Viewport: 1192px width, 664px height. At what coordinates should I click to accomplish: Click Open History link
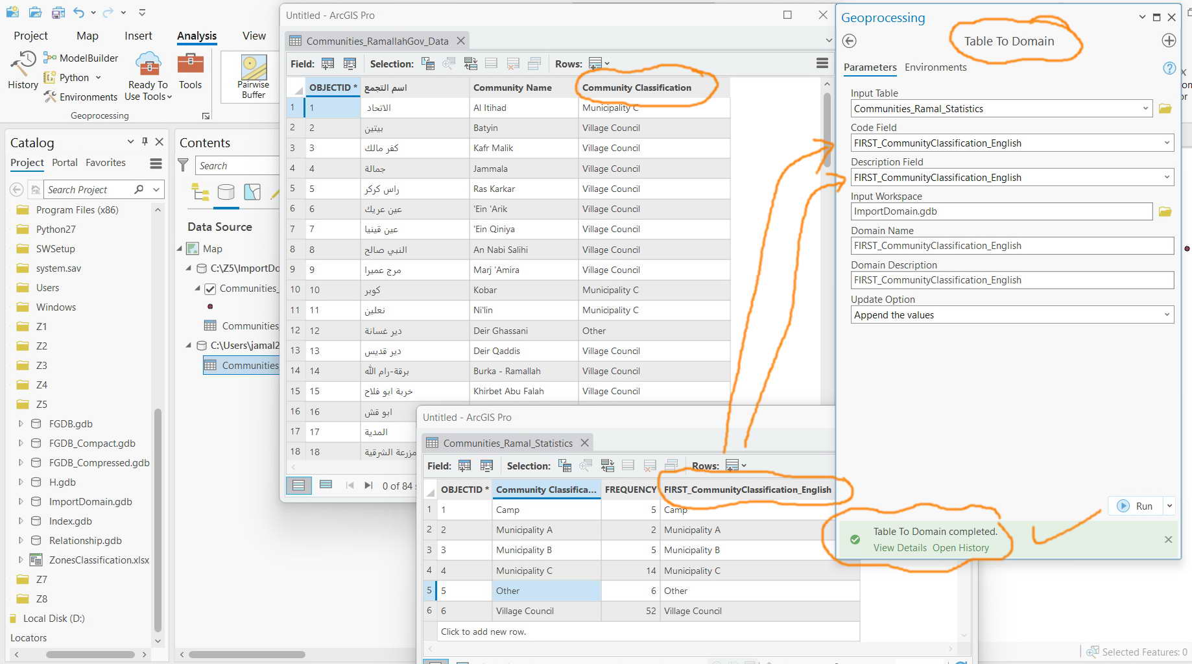960,547
